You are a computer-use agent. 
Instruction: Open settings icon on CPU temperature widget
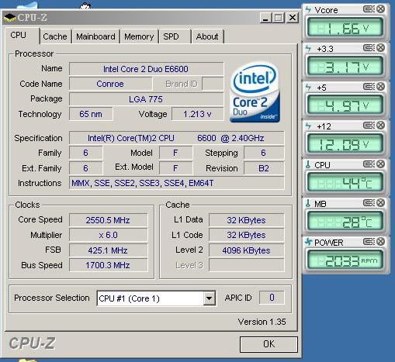point(369,164)
